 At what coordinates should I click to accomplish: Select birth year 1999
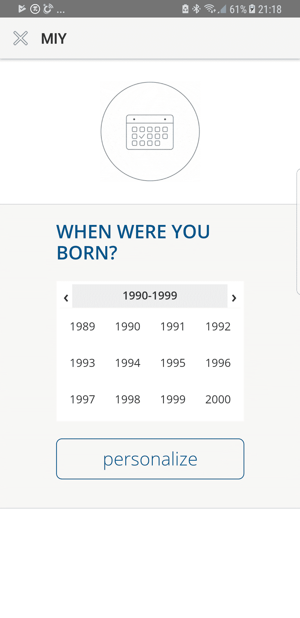point(173,399)
